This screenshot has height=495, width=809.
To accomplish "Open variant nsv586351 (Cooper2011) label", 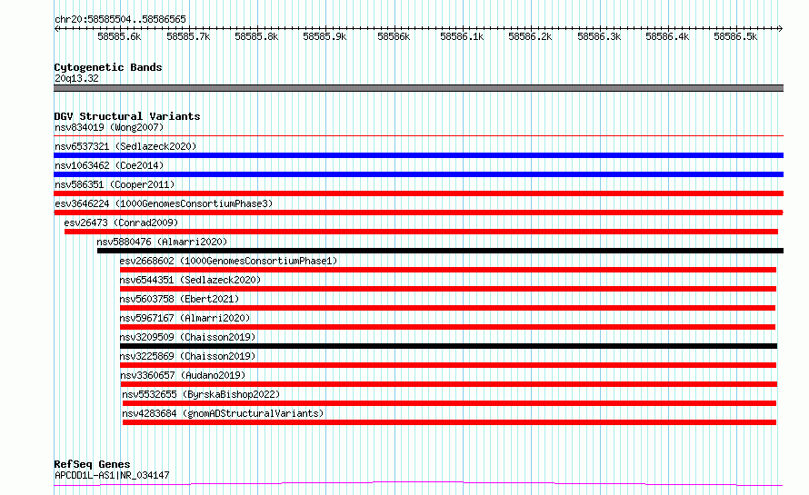I will tap(115, 184).
